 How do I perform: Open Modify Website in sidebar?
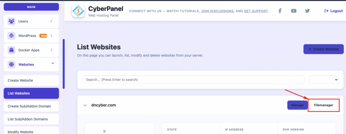click(x=31, y=131)
